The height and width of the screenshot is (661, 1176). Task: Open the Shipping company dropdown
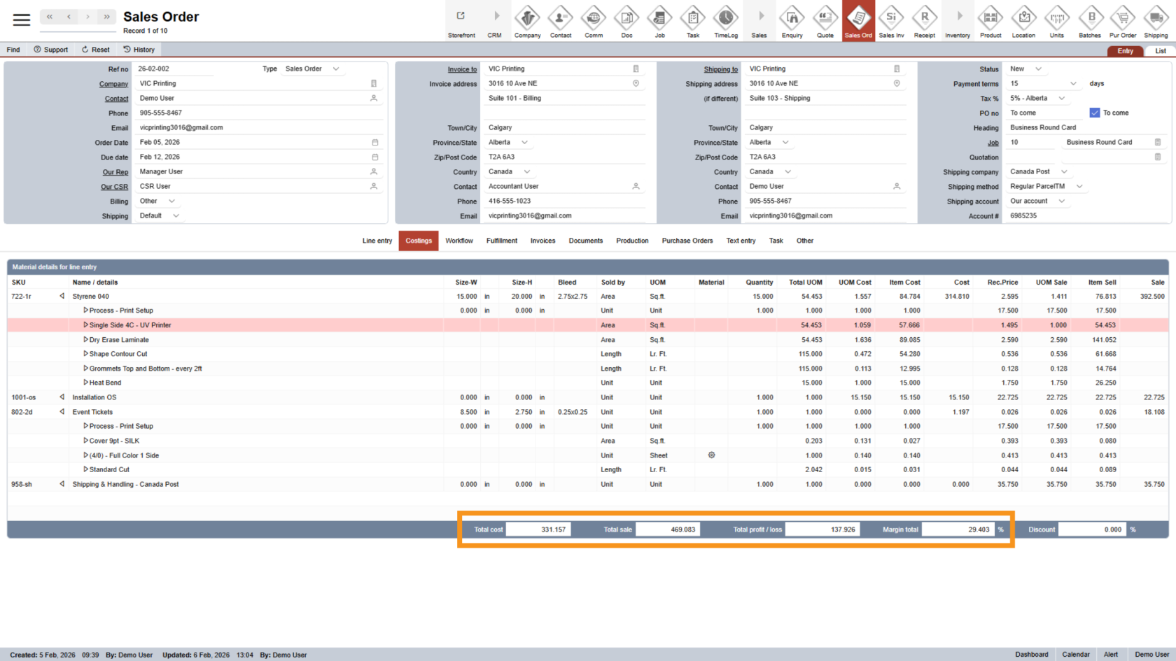tap(1064, 171)
